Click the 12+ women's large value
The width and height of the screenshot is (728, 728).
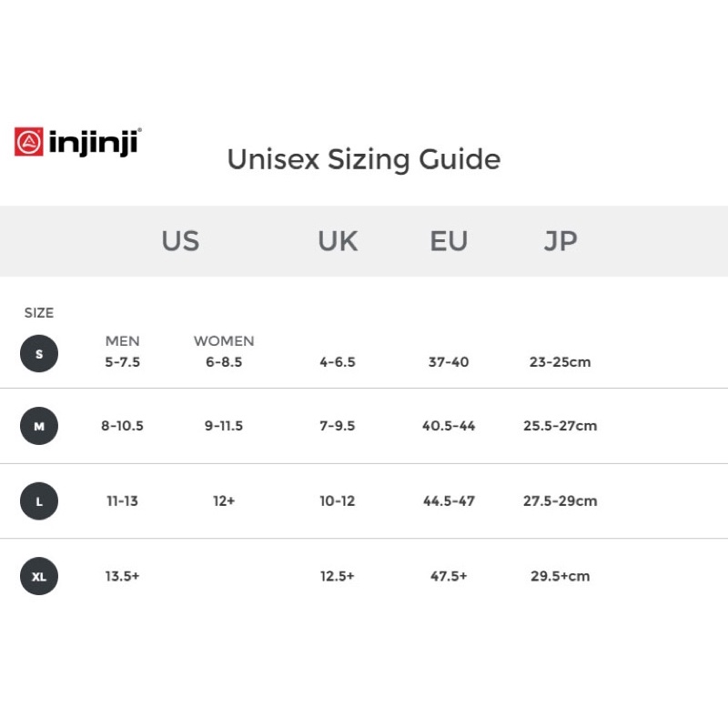(224, 501)
